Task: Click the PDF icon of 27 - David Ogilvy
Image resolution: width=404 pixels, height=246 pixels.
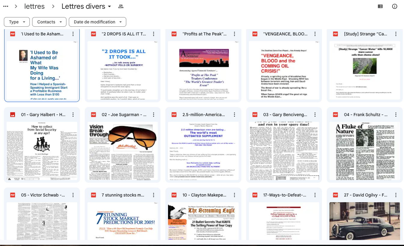Action: click(x=335, y=195)
